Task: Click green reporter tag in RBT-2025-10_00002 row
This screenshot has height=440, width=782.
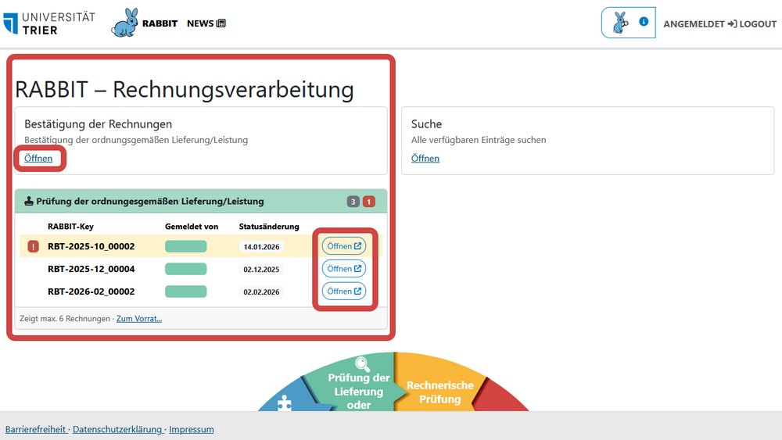Action: [x=185, y=246]
